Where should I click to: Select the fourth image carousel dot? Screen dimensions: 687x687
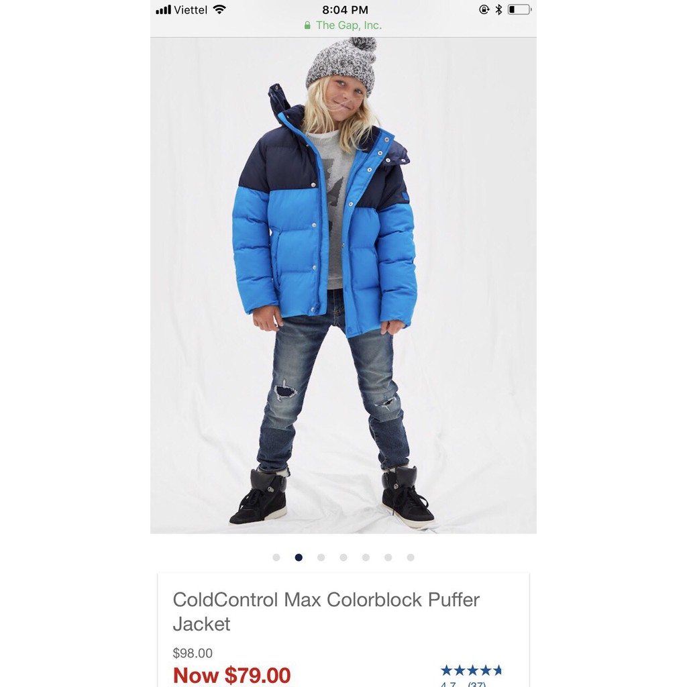(x=343, y=558)
